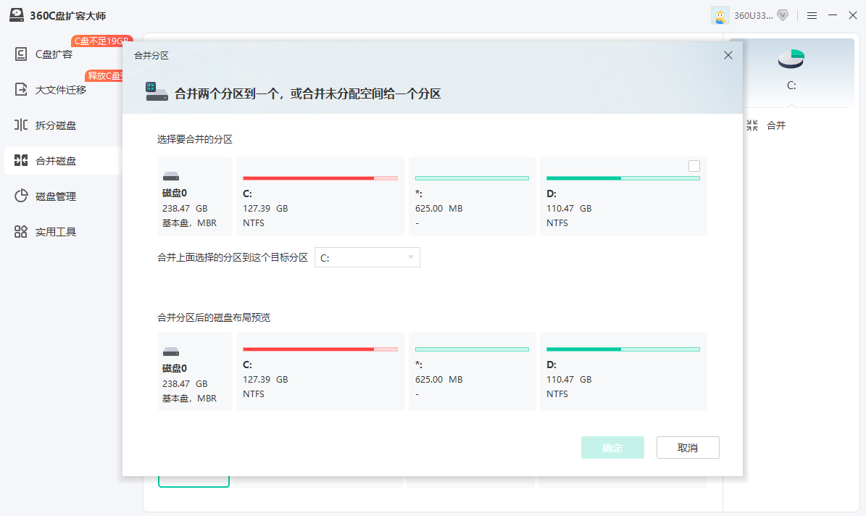Image resolution: width=866 pixels, height=516 pixels.
Task: Click the C: partition in preview layout
Action: [320, 371]
